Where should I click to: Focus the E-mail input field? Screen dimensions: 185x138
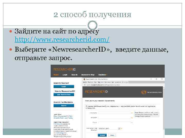pyautogui.click(x=114, y=123)
